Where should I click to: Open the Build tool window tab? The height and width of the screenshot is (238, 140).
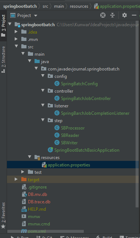coord(104,237)
